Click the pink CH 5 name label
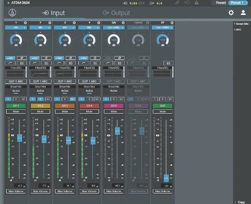This screenshot has height=204, width=251. tap(114, 106)
